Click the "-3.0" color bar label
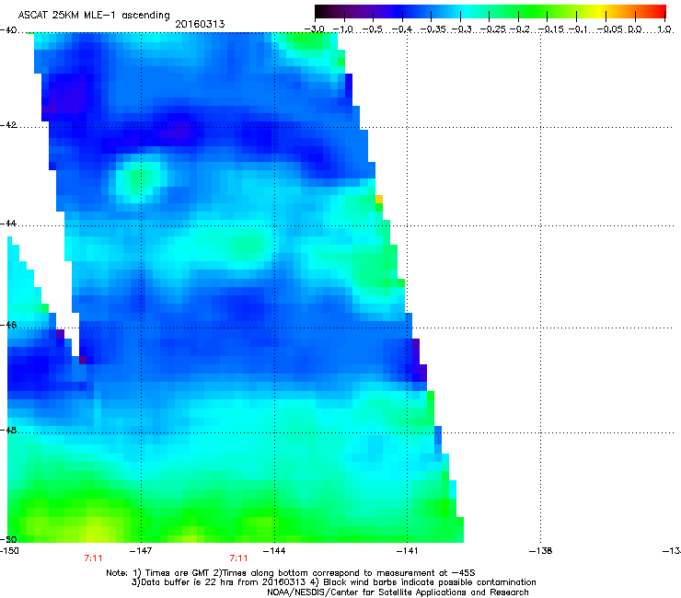The height and width of the screenshot is (598, 681). coord(314,29)
